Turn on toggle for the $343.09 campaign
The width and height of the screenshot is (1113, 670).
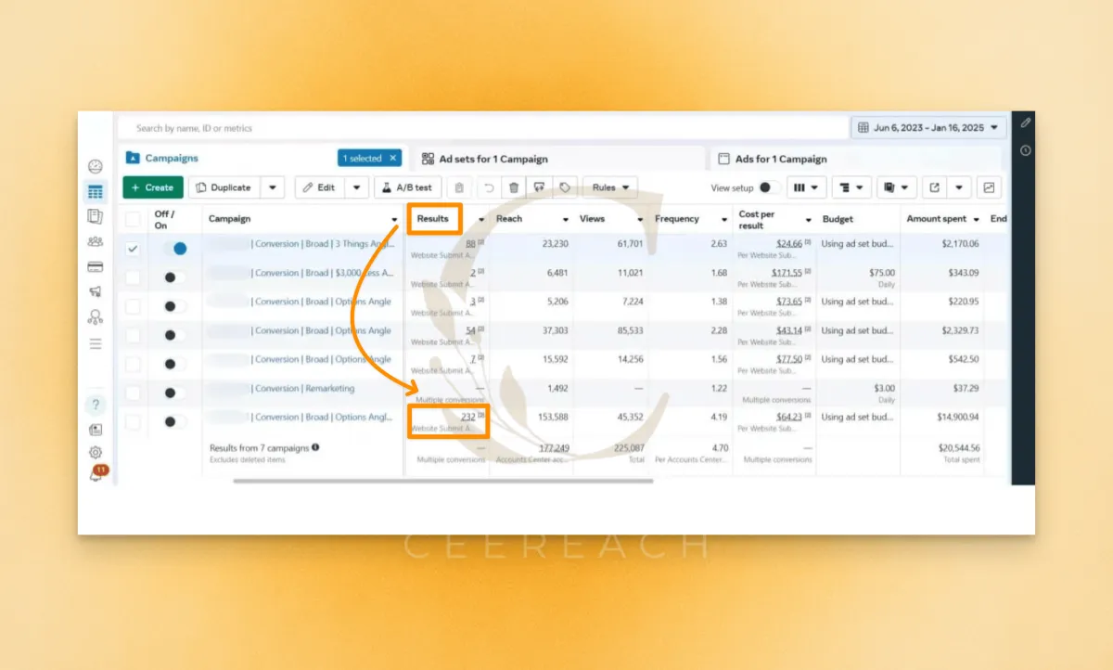click(174, 277)
